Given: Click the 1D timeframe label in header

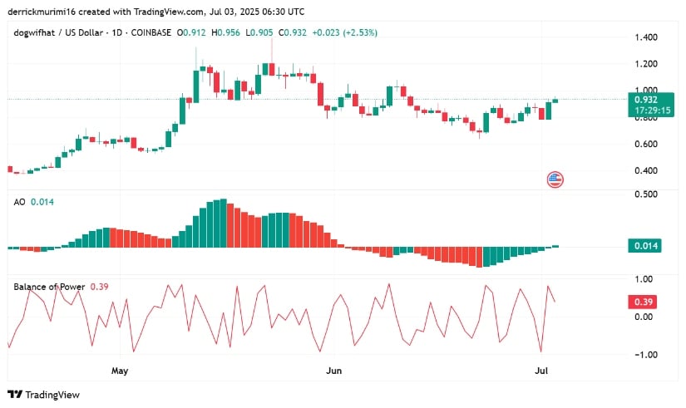Looking at the screenshot, I should click(116, 32).
